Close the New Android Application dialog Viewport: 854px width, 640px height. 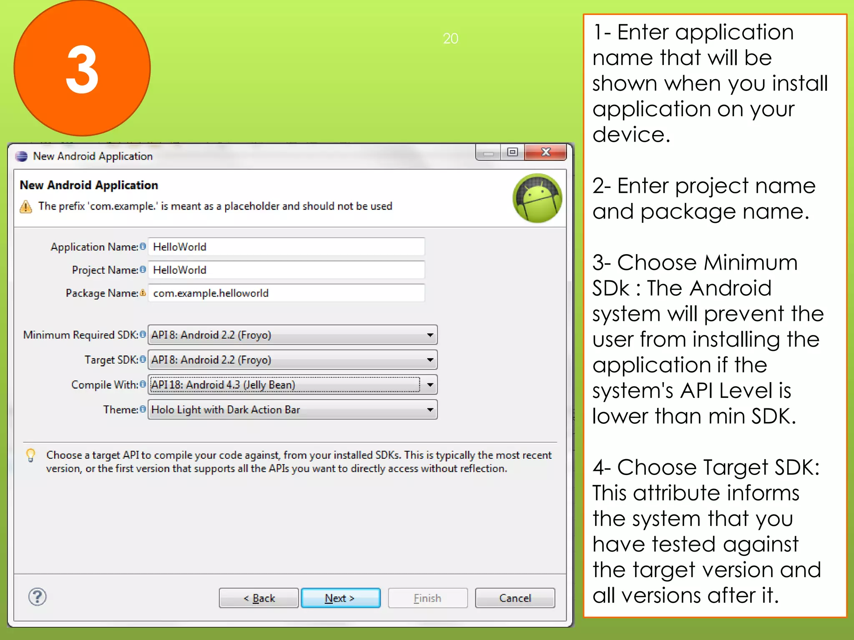[545, 152]
